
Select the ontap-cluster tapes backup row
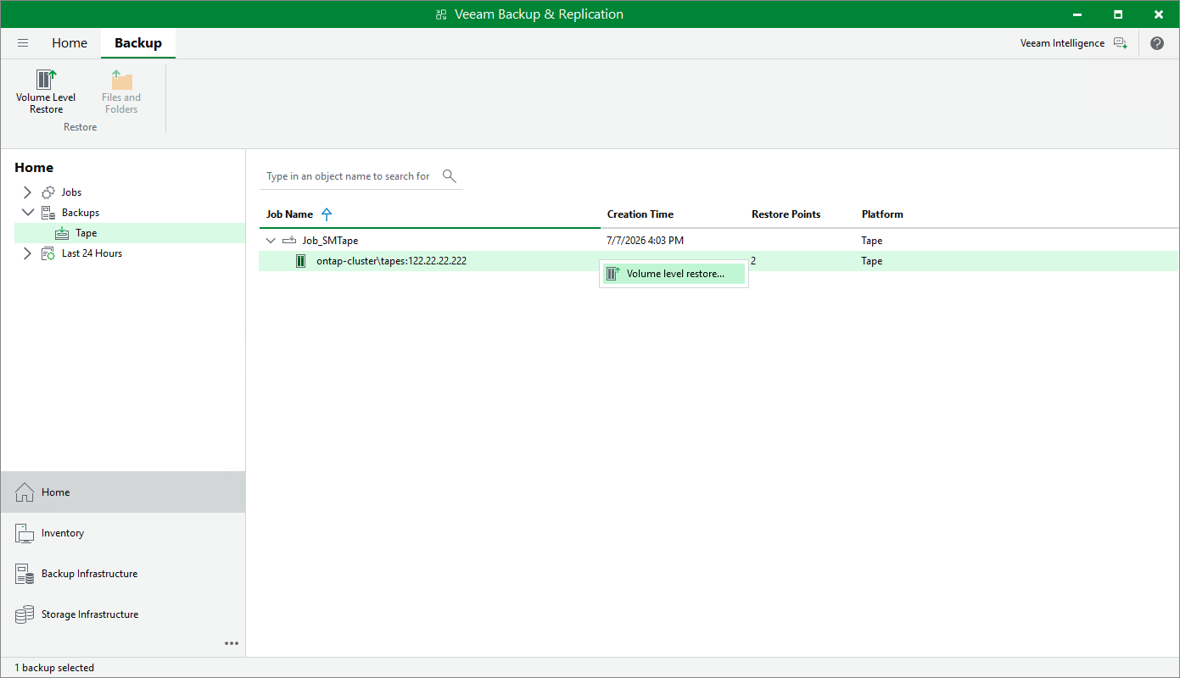pyautogui.click(x=719, y=261)
